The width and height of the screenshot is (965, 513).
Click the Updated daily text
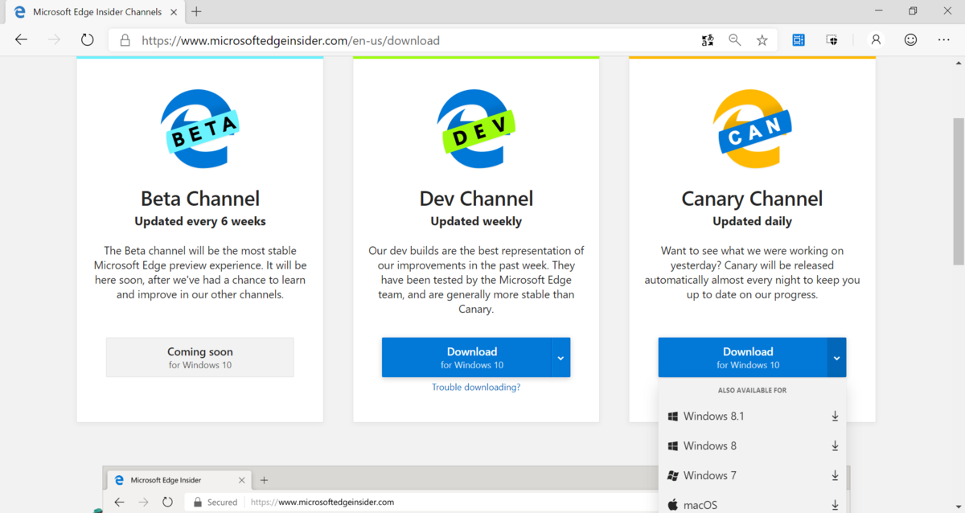point(752,221)
